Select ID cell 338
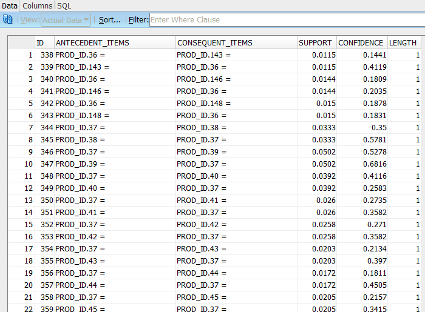 [x=45, y=55]
